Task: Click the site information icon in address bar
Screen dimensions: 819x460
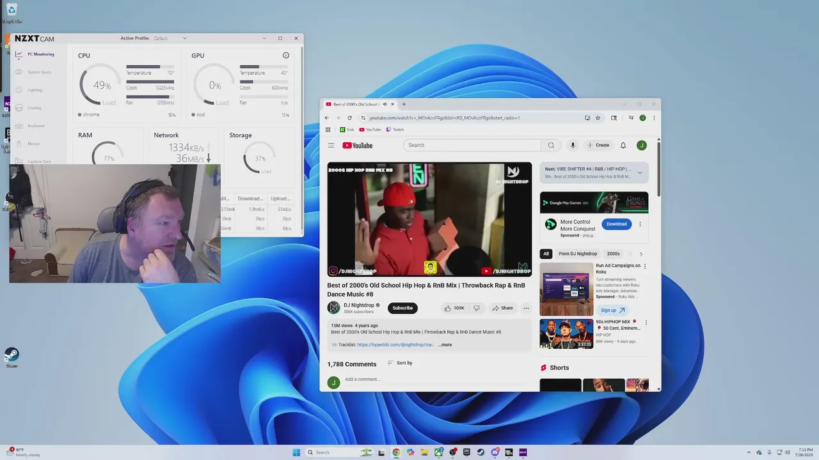Action: pyautogui.click(x=363, y=118)
